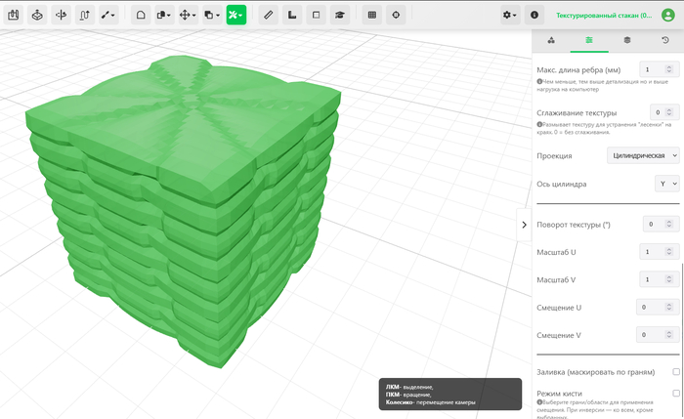Open the copy objects tool dropdown
The image size is (684, 419).
tap(164, 15)
